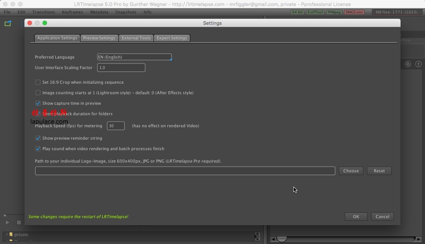Click Reset logo path button

pos(379,171)
